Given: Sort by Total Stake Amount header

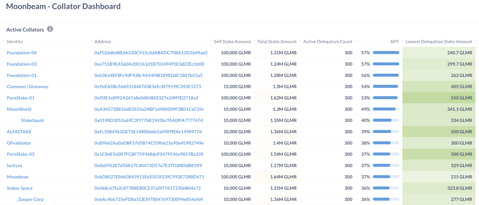Looking at the screenshot, I should click(x=277, y=41).
